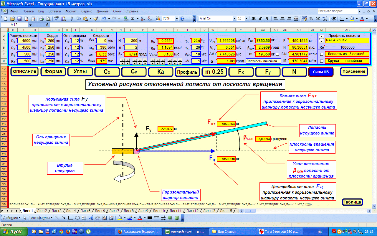Open fill color bucket on formatting toolbar
The height and width of the screenshot is (236, 377).
pyautogui.click(x=352, y=18)
